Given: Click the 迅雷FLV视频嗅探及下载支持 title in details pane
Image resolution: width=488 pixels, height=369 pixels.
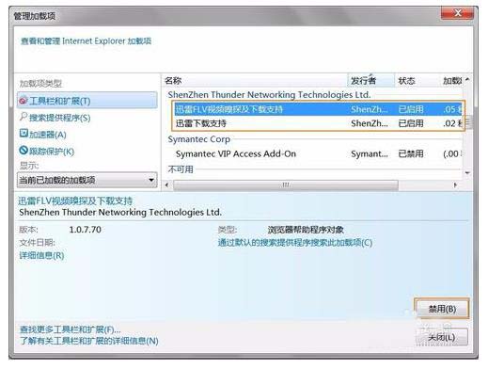Looking at the screenshot, I should click(x=75, y=201).
